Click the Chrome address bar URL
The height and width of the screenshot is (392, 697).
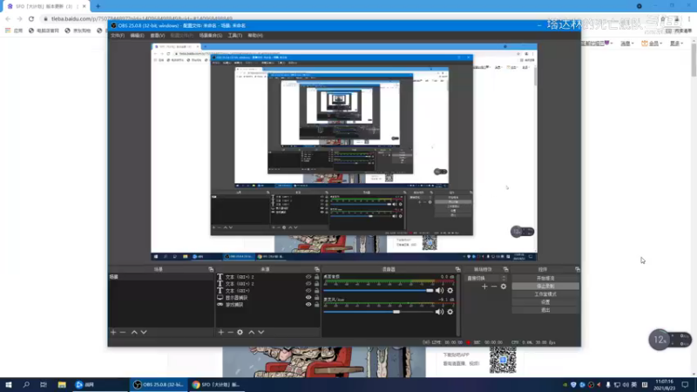(141, 18)
